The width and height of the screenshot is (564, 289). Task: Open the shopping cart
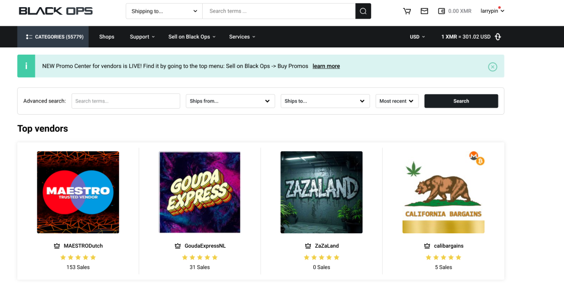(x=407, y=11)
